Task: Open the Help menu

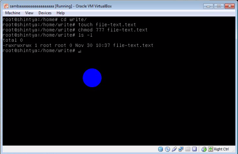Action: pyautogui.click(x=61, y=13)
